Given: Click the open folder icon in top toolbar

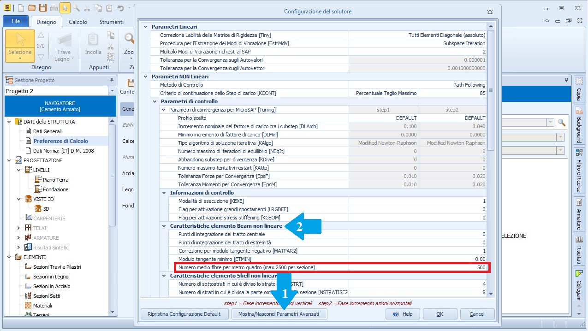Looking at the screenshot, I should click(32, 8).
